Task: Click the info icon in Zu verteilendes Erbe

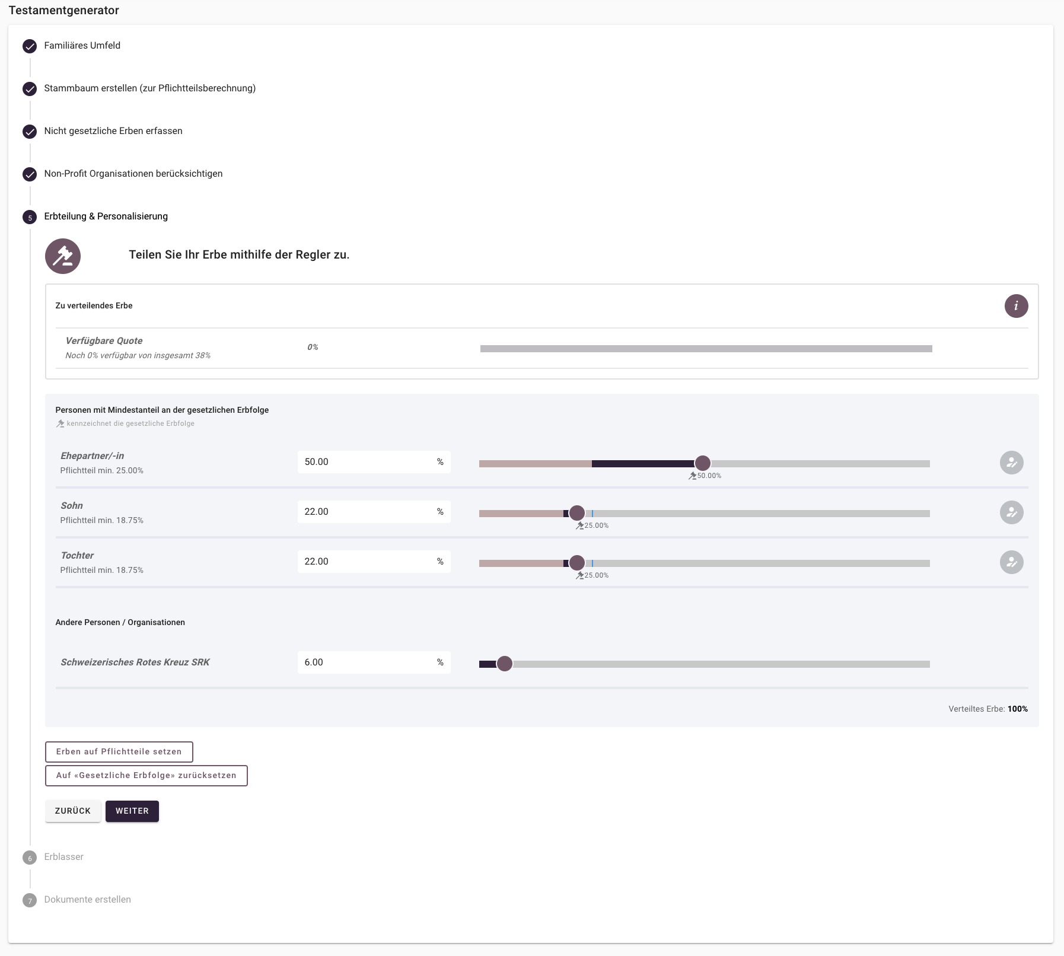Action: click(x=1016, y=306)
